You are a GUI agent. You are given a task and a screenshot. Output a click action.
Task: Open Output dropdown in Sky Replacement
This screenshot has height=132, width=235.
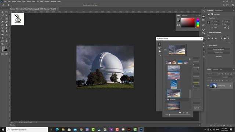pyautogui.click(x=197, y=103)
